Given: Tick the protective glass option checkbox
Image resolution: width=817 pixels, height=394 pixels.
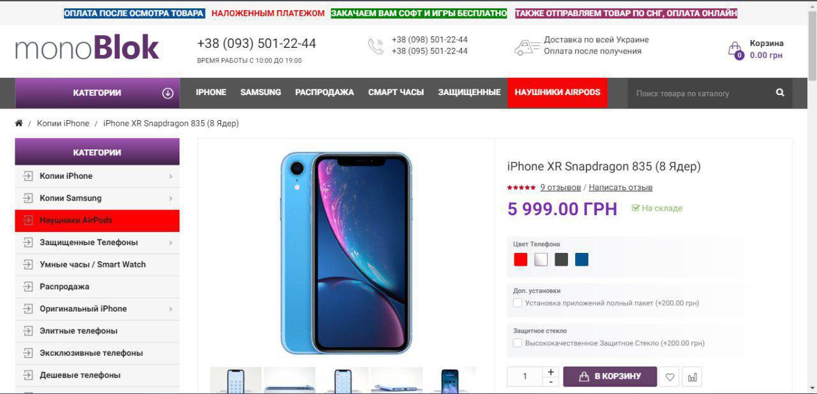Looking at the screenshot, I should pos(518,343).
